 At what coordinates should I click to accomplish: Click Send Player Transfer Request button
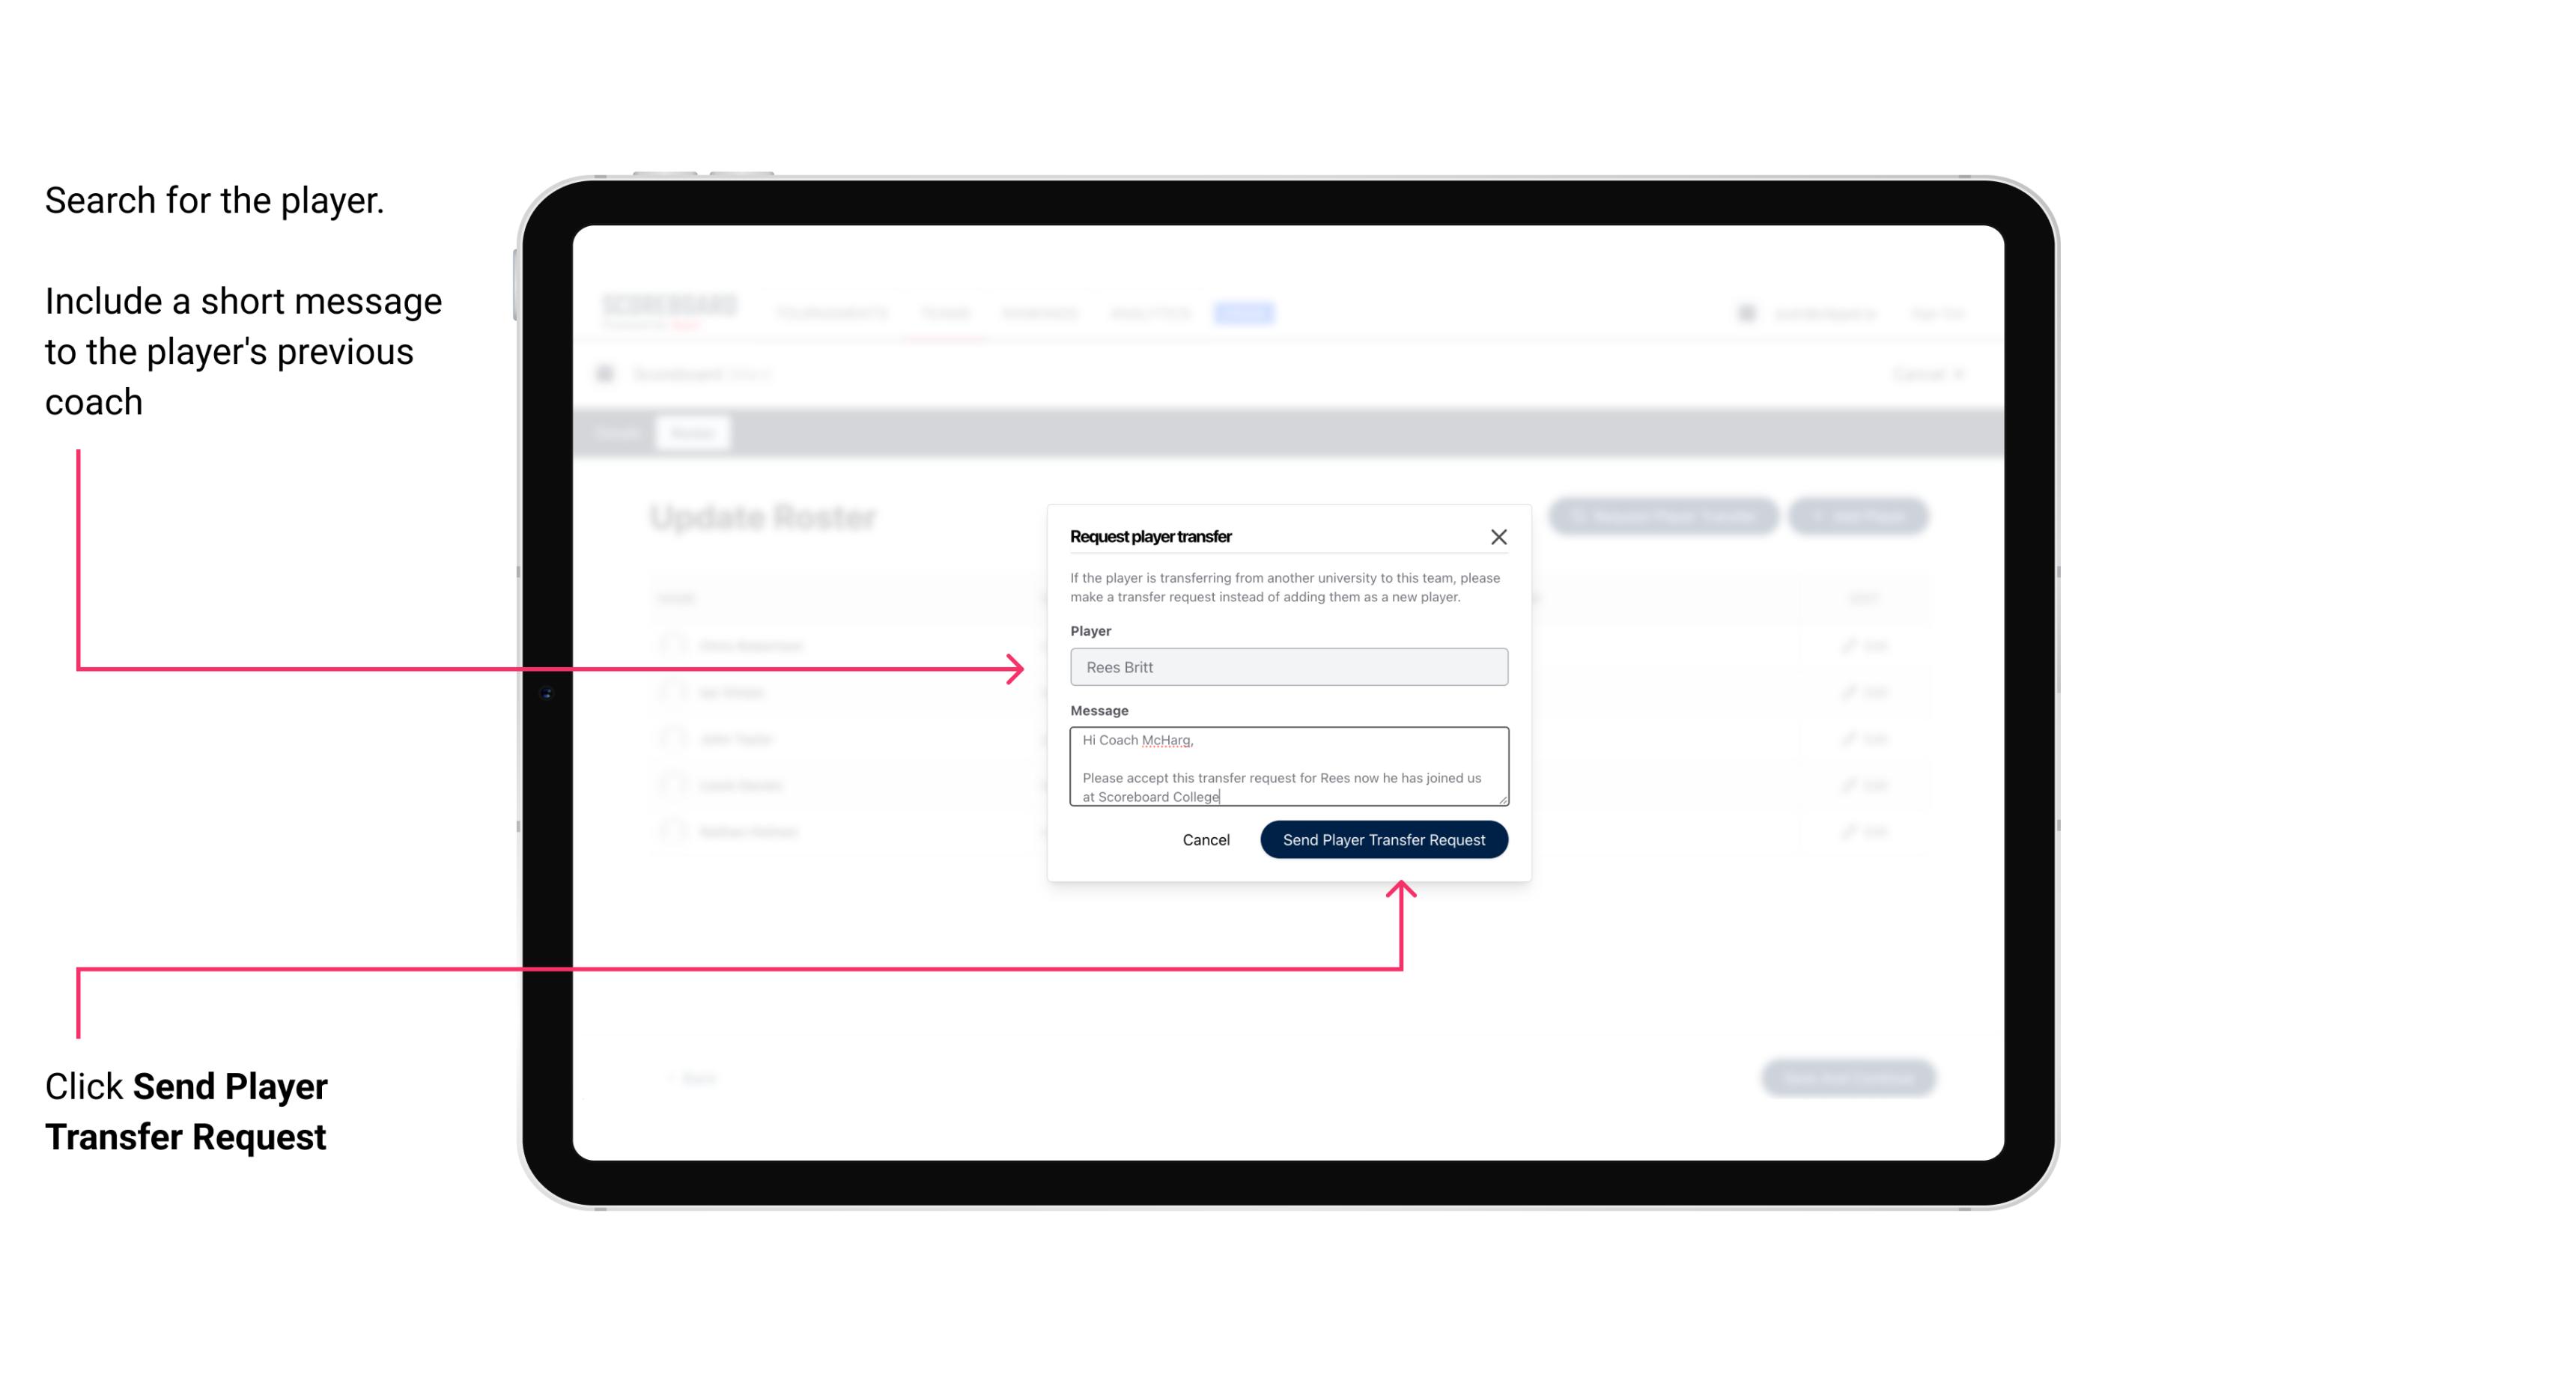[1383, 838]
